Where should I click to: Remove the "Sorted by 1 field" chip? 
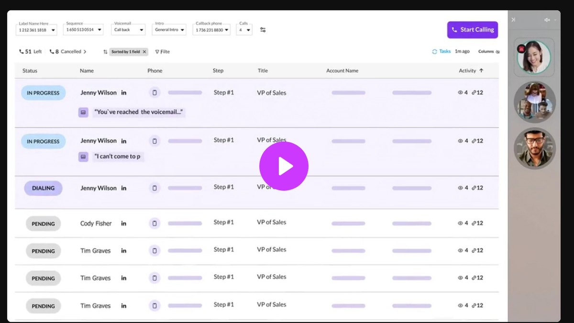point(144,52)
